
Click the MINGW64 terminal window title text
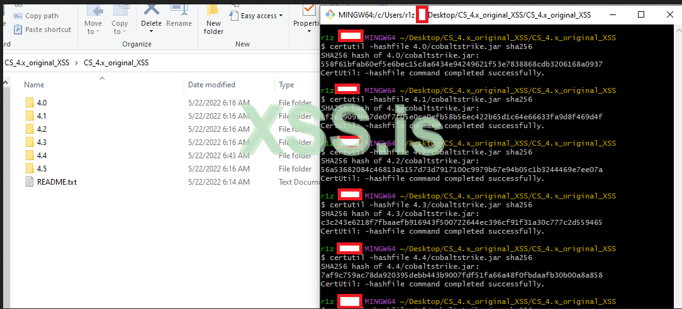click(464, 14)
